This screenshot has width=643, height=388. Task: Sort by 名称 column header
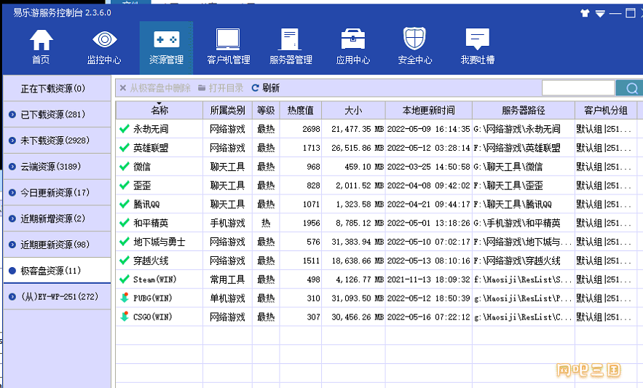[x=159, y=111]
